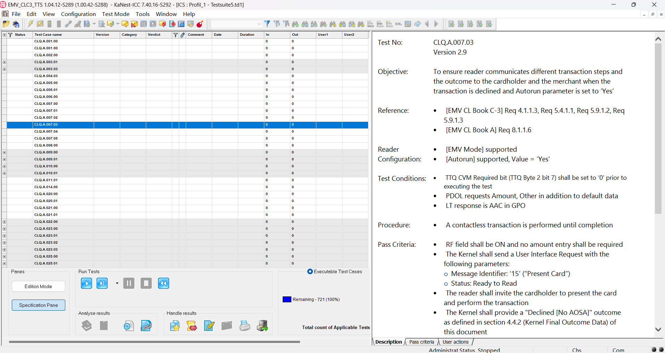This screenshot has width=665, height=353.
Task: Click the gear document icon in Analyse results
Action: tap(128, 326)
